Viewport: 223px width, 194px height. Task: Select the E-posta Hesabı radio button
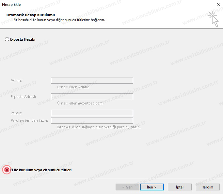[7, 39]
